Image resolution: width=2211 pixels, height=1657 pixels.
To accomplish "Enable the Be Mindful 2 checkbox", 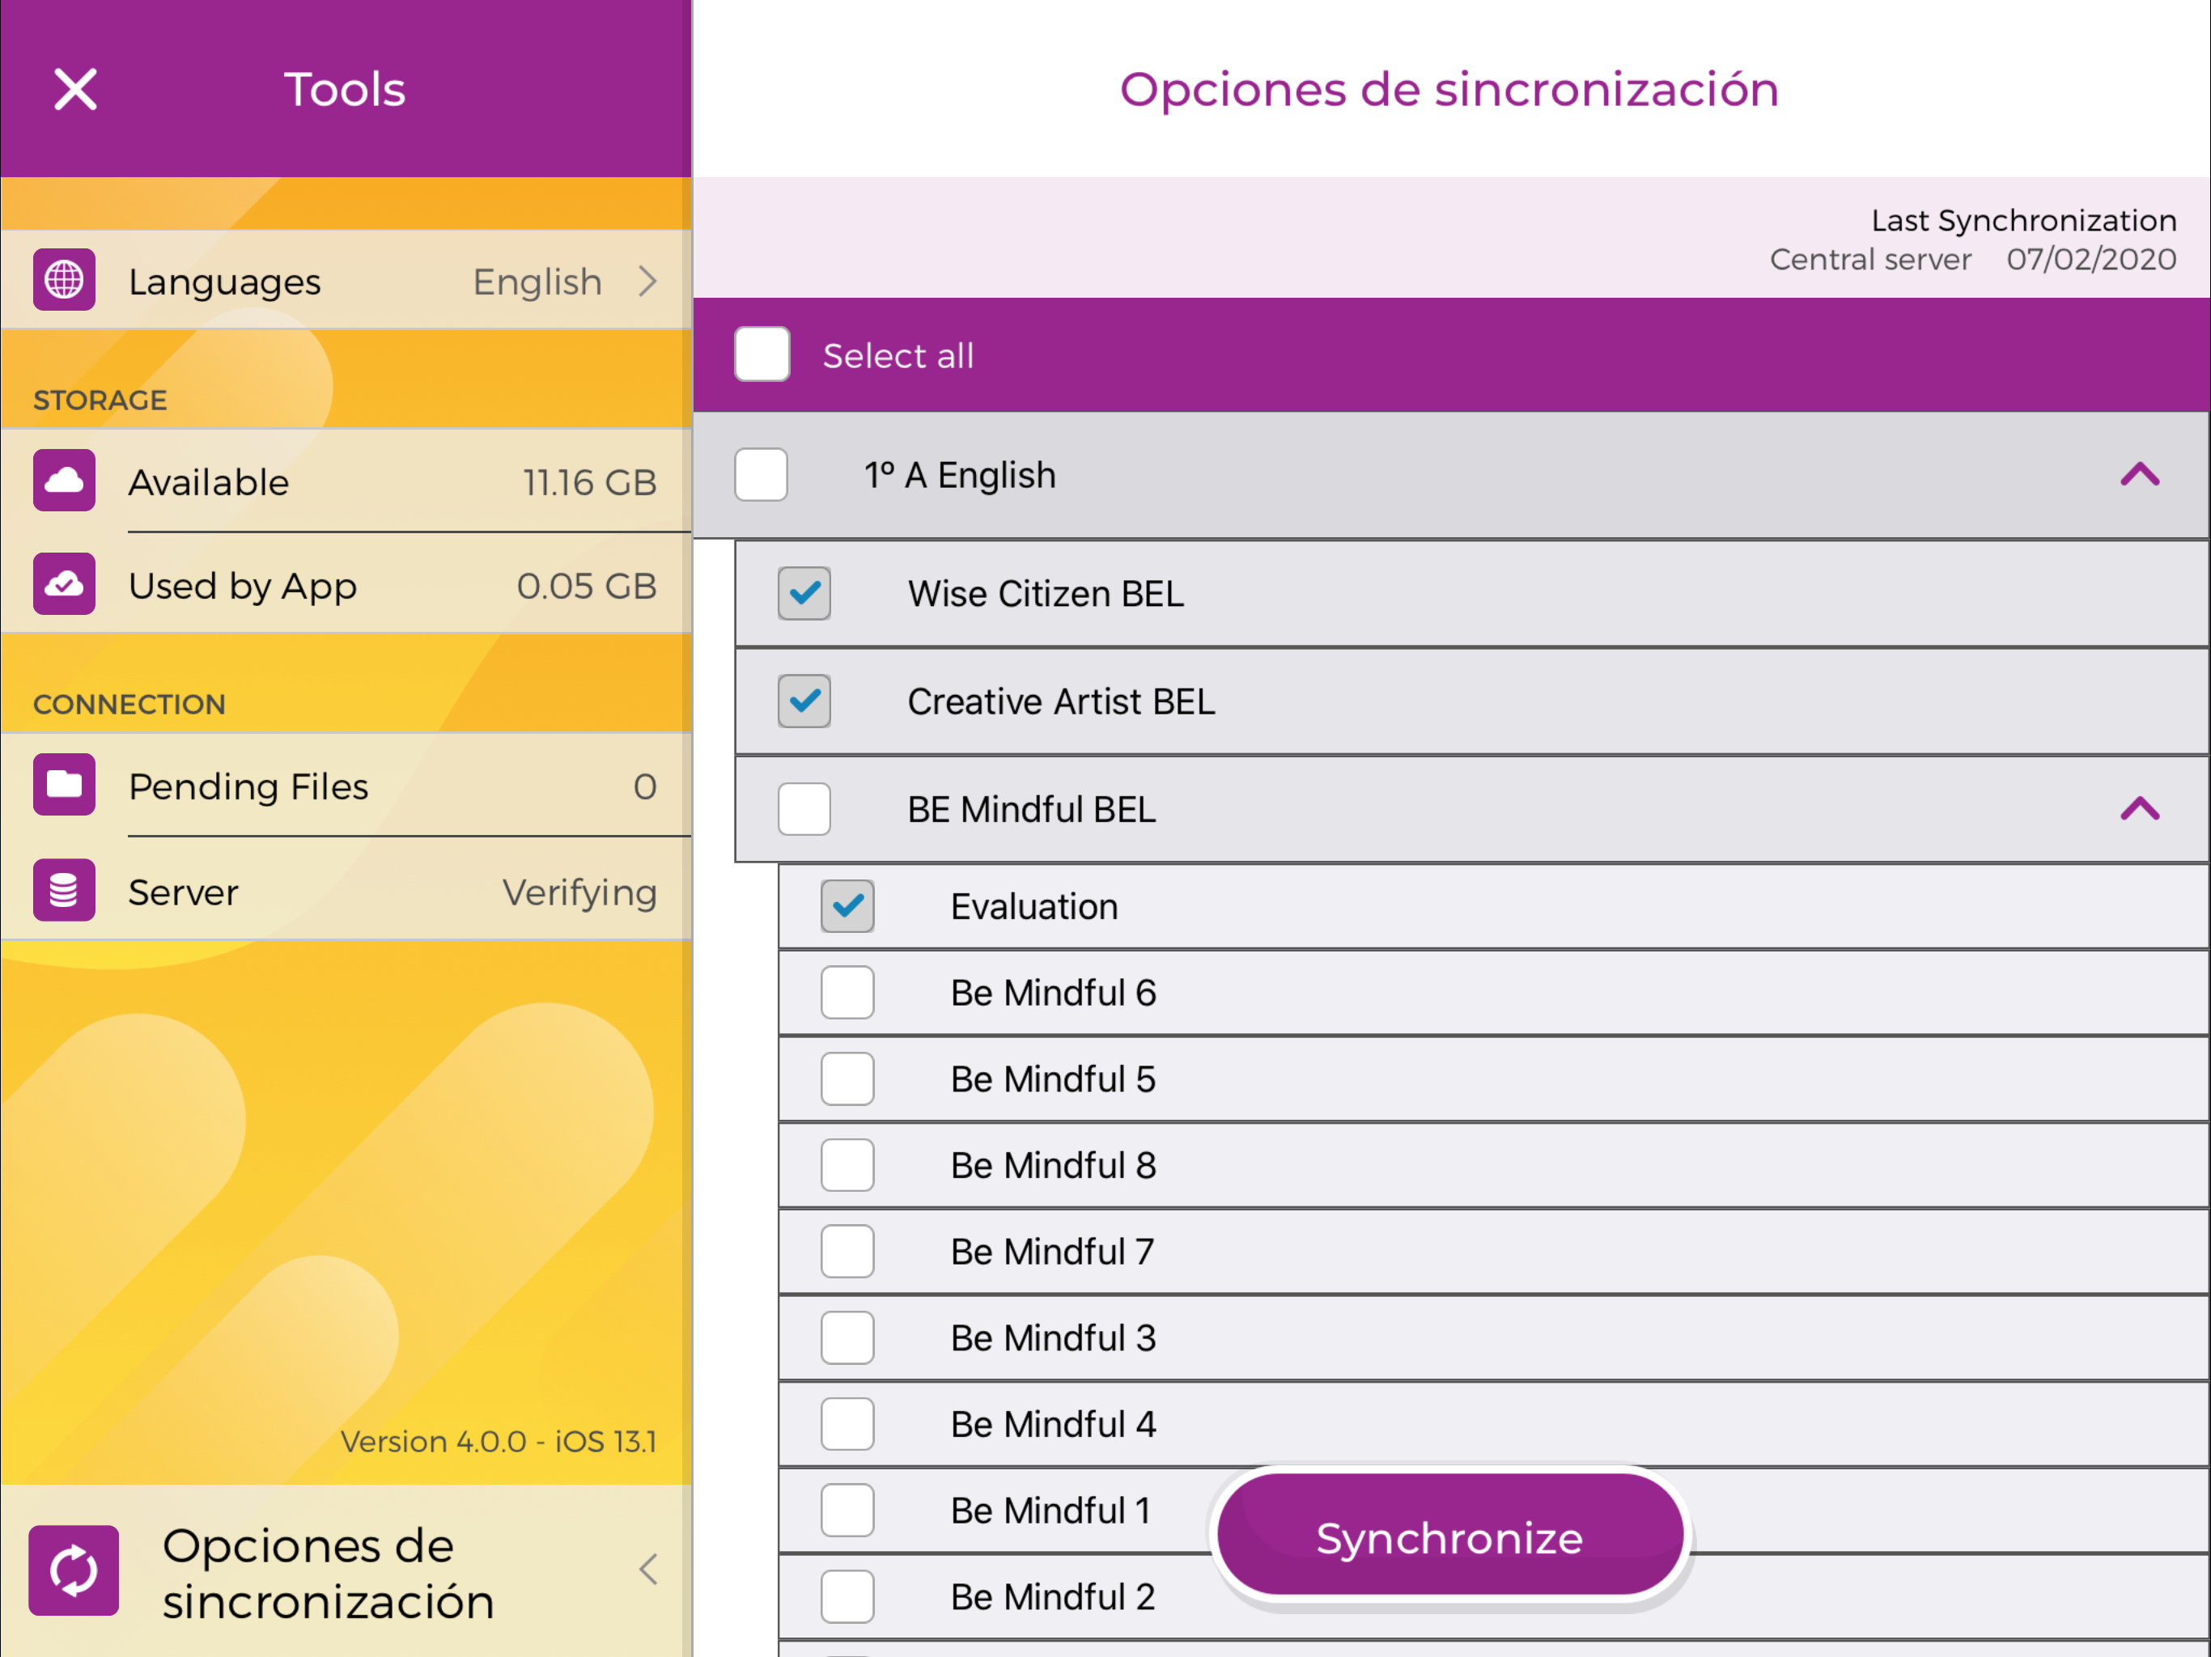I will coord(847,1596).
